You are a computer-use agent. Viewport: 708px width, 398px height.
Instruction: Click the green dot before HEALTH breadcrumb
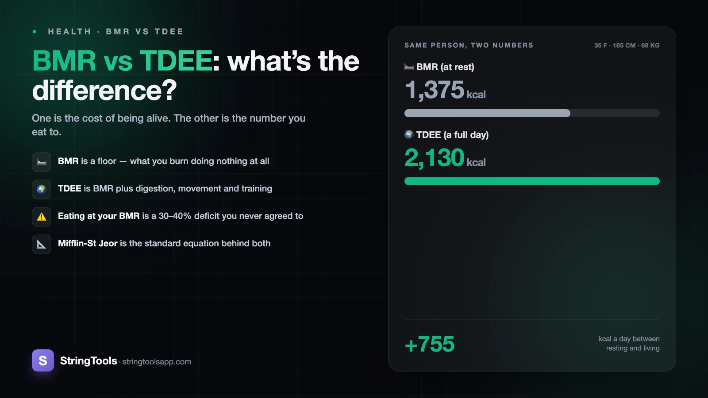coord(35,31)
